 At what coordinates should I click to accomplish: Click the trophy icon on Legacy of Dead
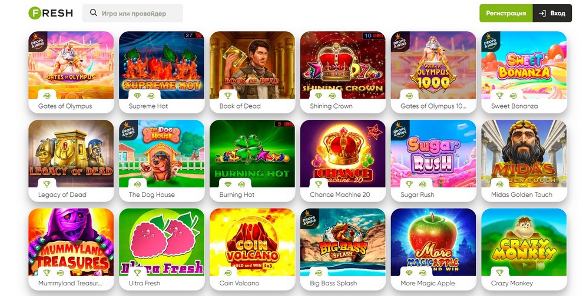point(47,184)
